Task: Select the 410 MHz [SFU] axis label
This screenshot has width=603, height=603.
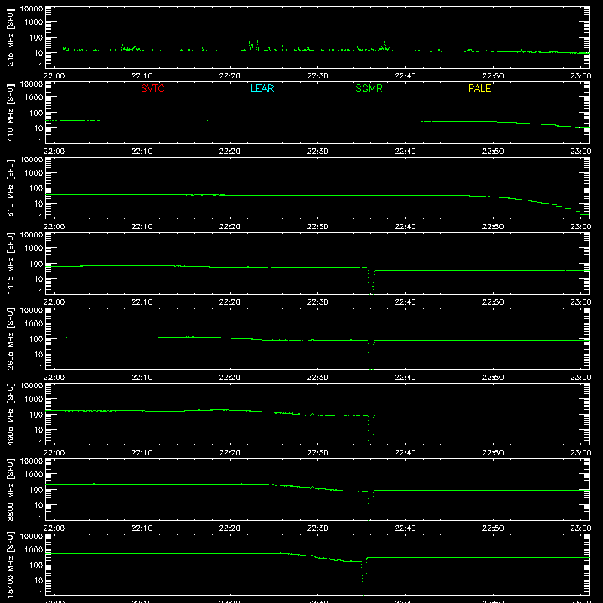Action: click(11, 113)
